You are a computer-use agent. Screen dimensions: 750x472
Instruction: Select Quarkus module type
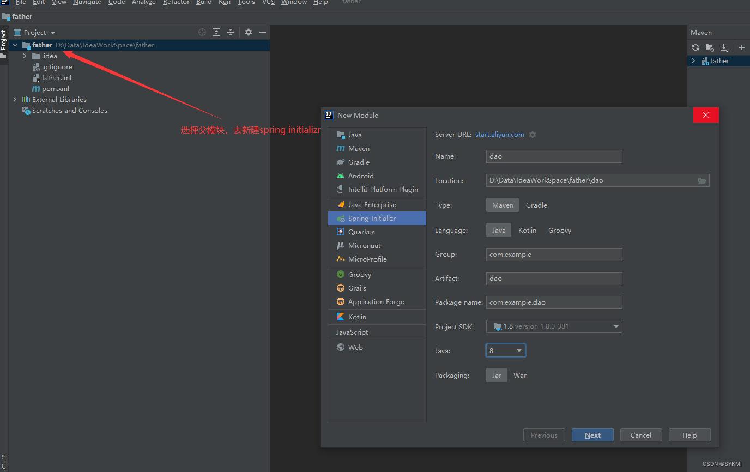tap(377, 232)
